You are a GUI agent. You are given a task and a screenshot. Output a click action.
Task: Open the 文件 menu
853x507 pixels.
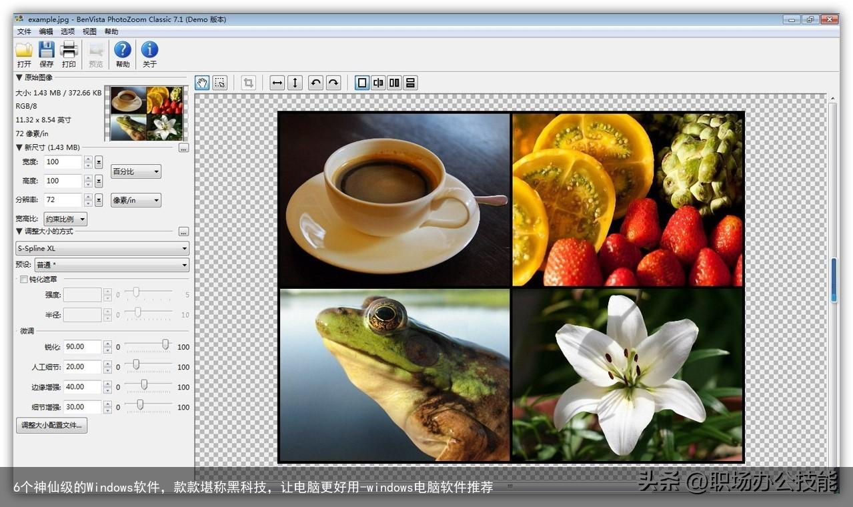(24, 31)
